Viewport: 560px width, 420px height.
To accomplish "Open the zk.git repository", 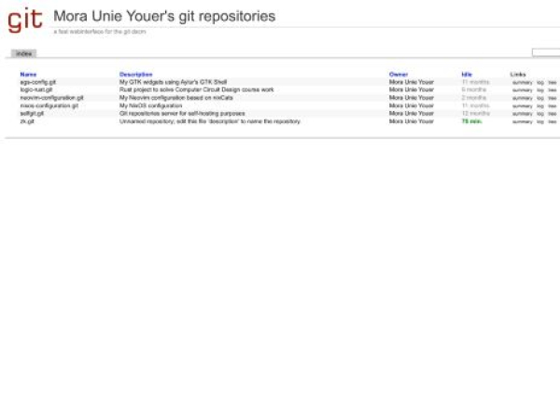I will 27,121.
